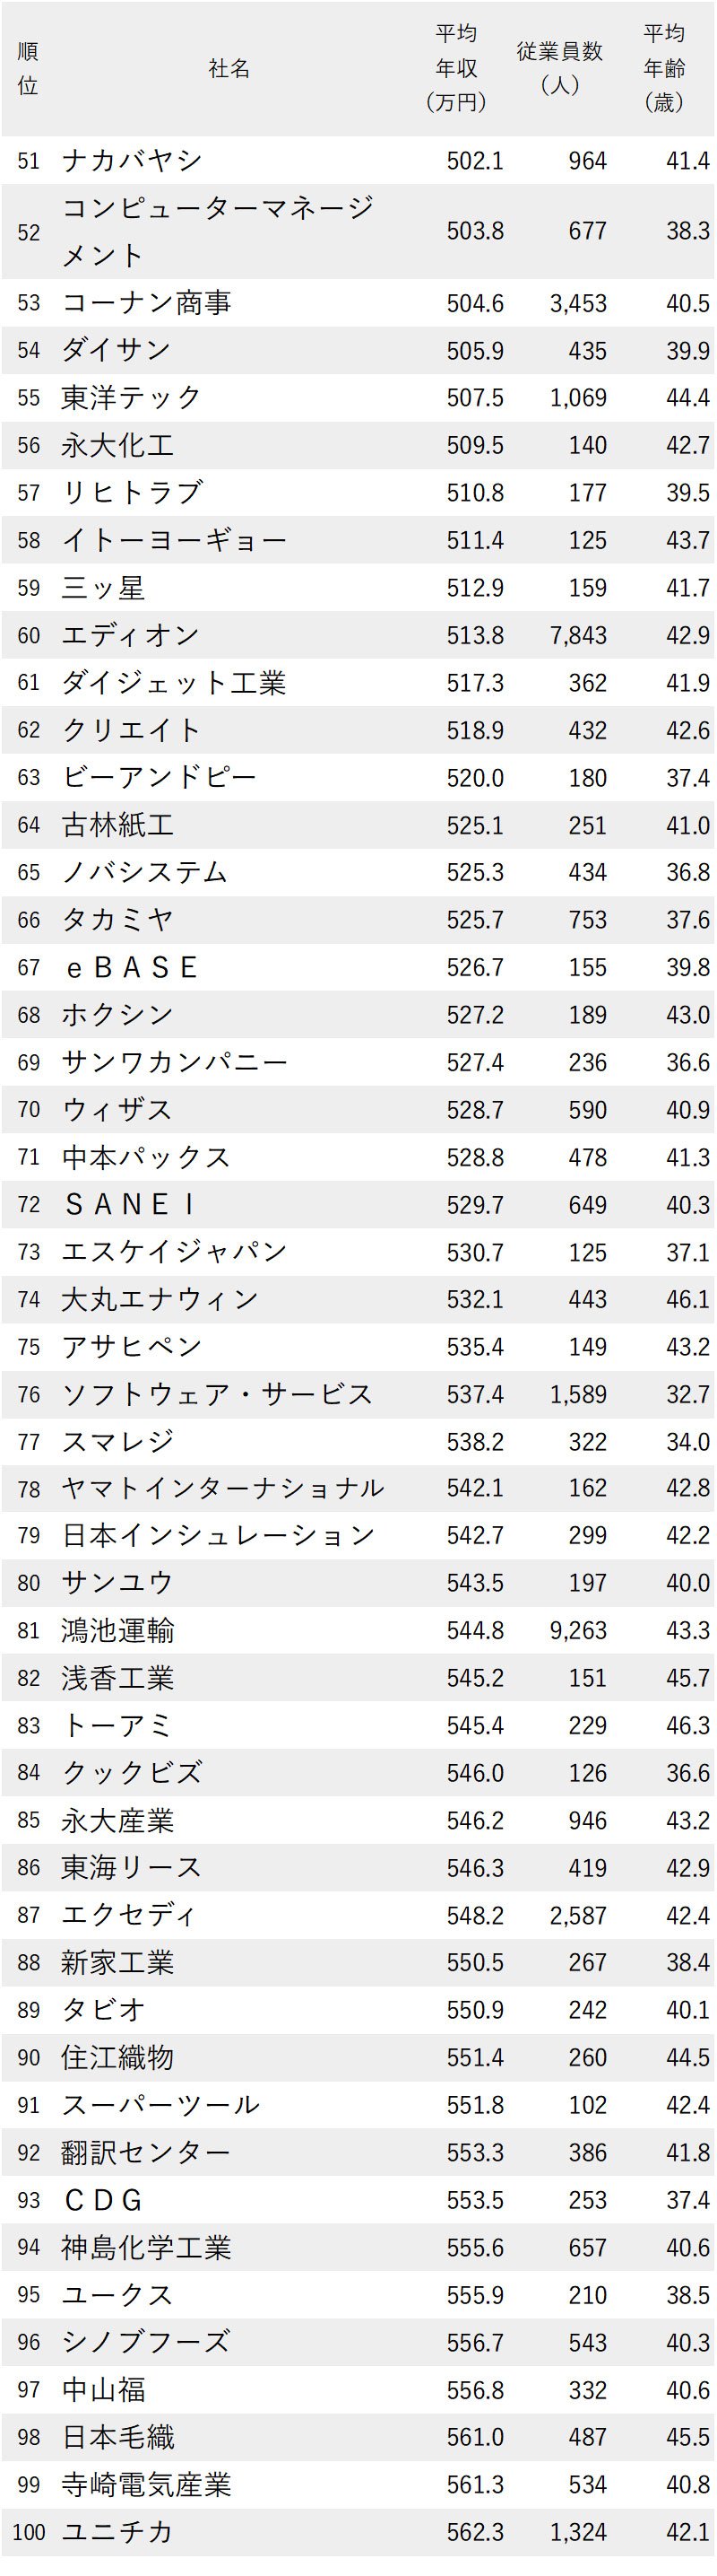The image size is (717, 2576).
Task: Click average salary value 562.3
Action: [x=475, y=2531]
